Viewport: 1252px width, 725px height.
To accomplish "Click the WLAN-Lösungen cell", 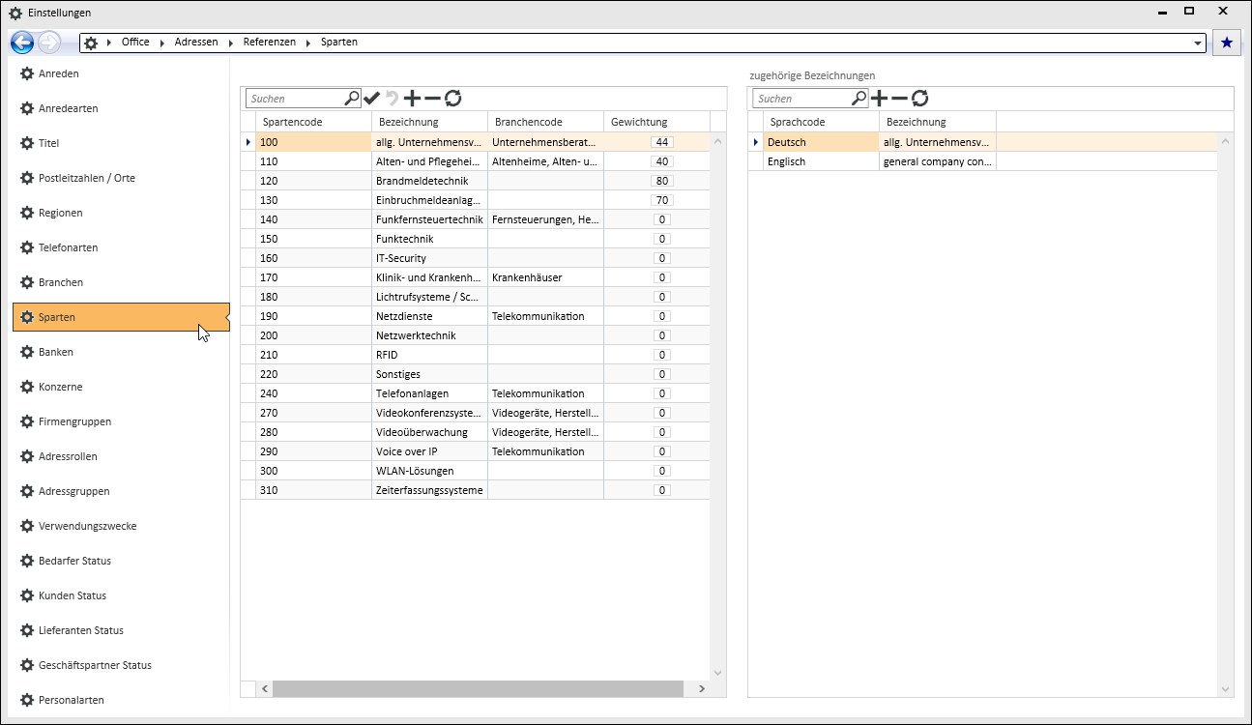I will 429,471.
